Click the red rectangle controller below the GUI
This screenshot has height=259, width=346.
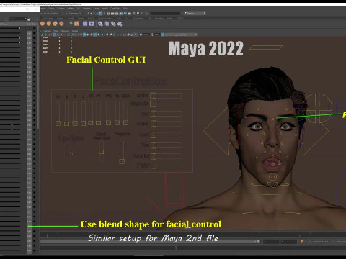pyautogui.click(x=174, y=189)
